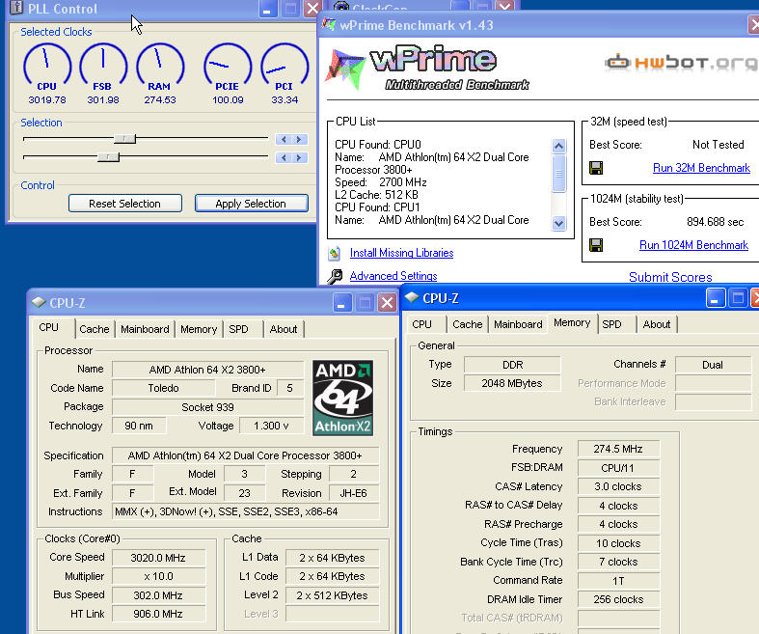Image resolution: width=759 pixels, height=634 pixels.
Task: Click the left CPU-Z window title icon
Action: point(39,303)
